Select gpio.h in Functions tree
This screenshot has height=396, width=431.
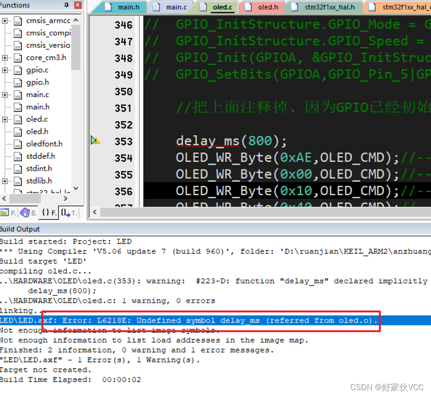pos(37,82)
